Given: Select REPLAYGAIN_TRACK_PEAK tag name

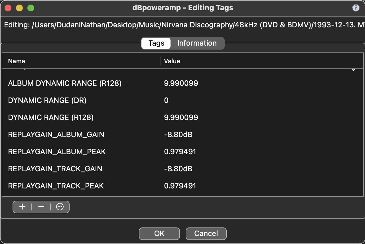Looking at the screenshot, I should tap(56, 186).
